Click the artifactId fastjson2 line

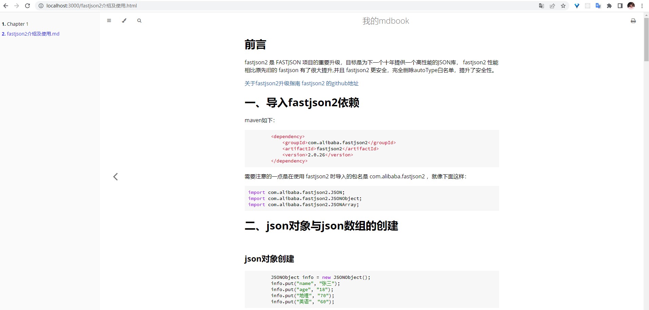point(331,149)
